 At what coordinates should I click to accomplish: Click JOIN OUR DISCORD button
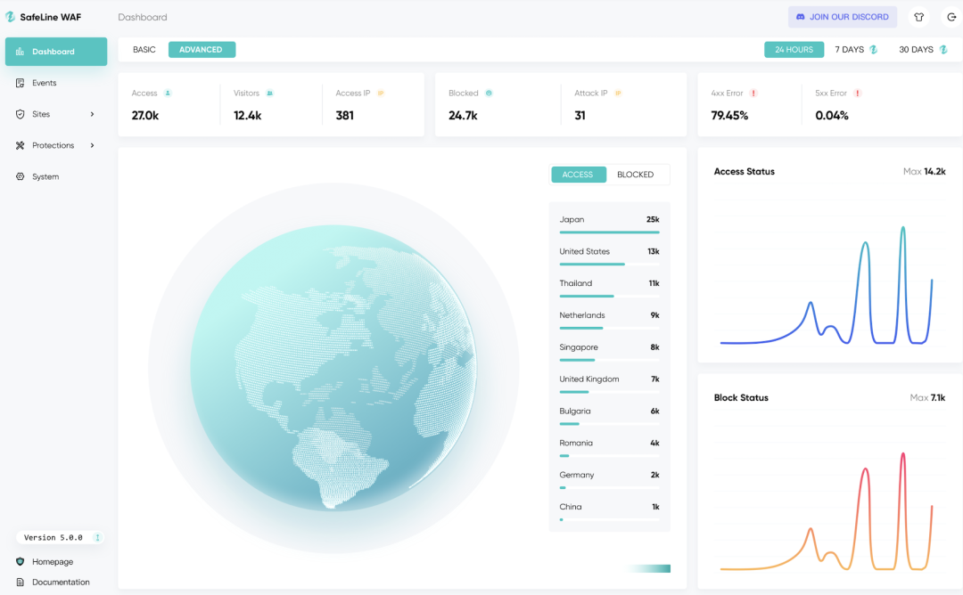click(842, 17)
